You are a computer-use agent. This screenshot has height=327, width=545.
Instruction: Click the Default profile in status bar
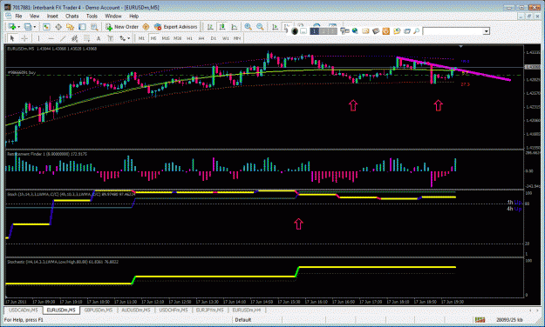pos(243,320)
